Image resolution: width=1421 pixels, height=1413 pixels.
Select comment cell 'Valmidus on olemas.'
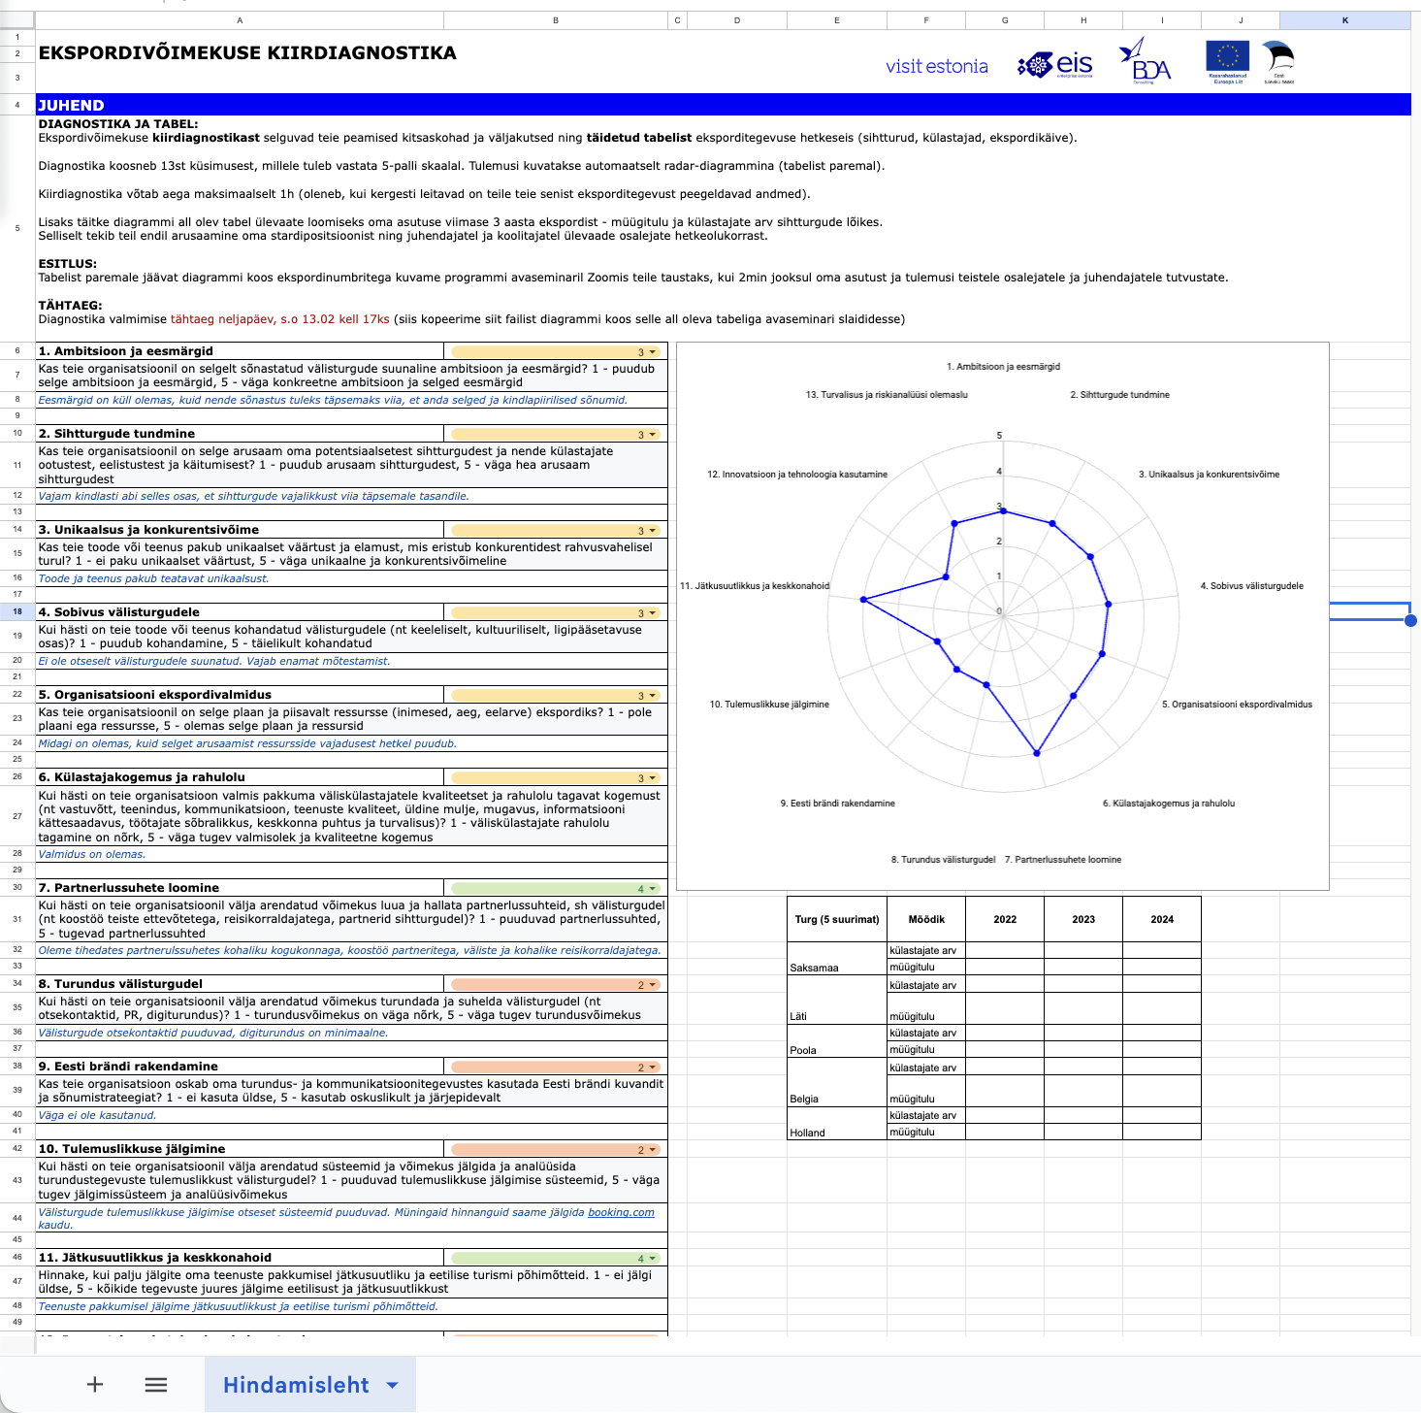351,855
